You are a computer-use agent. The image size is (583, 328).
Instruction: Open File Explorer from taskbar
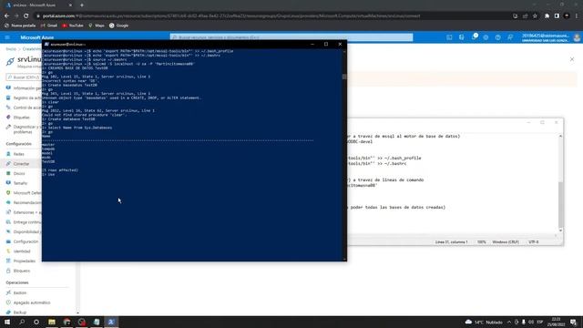[x=52, y=322]
